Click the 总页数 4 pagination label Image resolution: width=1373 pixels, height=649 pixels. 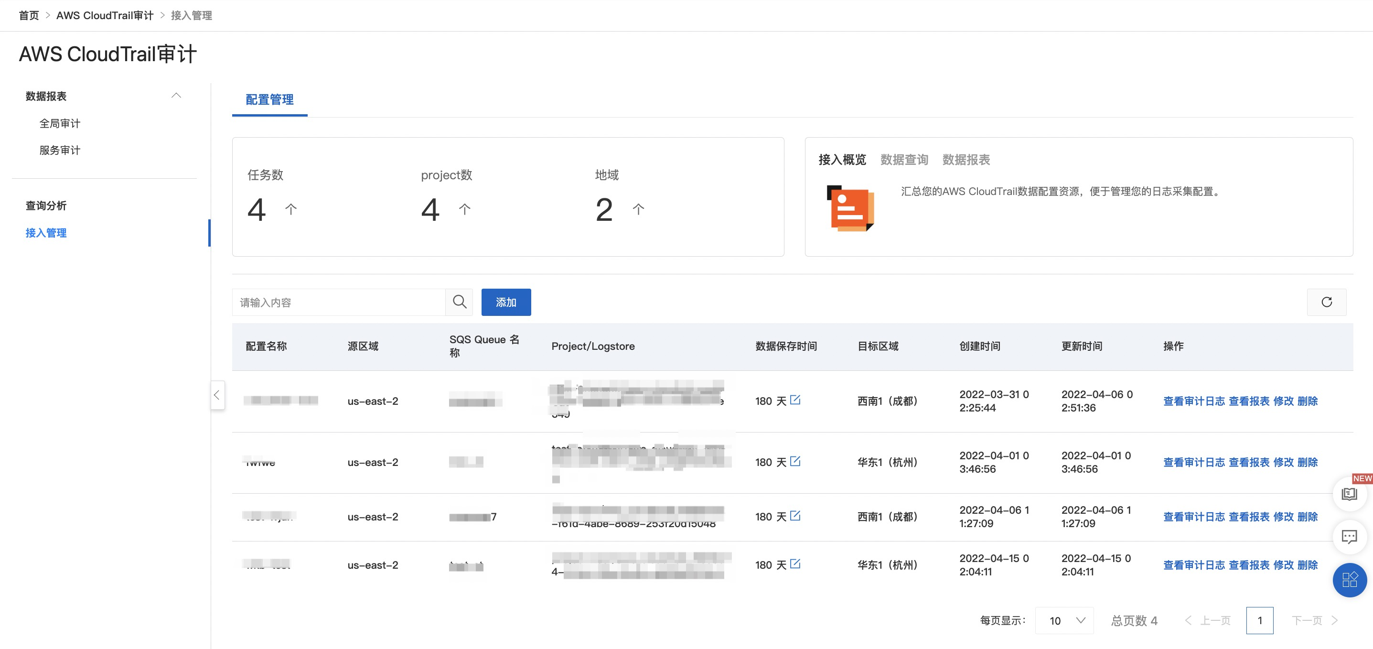tap(1134, 620)
